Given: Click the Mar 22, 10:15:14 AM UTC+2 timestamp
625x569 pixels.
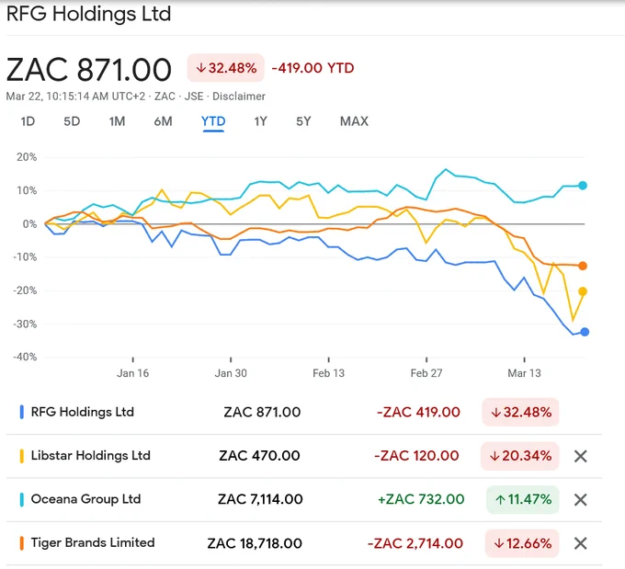Looking at the screenshot, I should [x=75, y=97].
